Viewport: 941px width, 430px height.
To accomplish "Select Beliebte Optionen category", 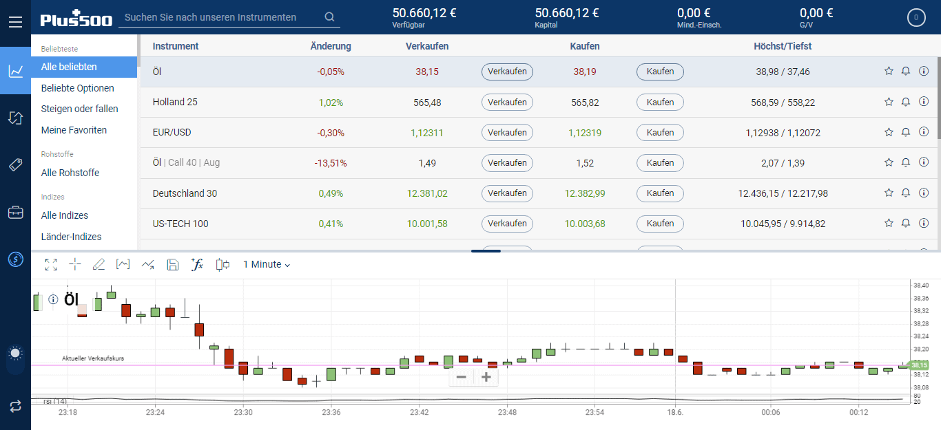I will point(78,88).
